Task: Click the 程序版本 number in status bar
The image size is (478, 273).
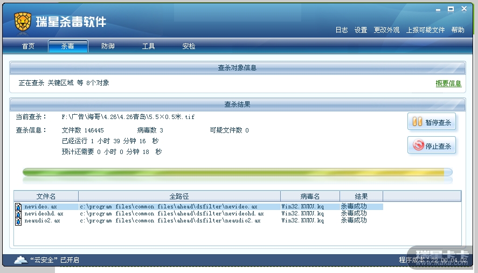Action: (433, 260)
